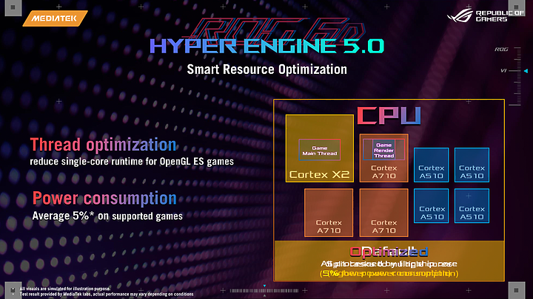This screenshot has height=299, width=533.
Task: Click the lower outermost Cortex A510 core
Action: click(472, 206)
